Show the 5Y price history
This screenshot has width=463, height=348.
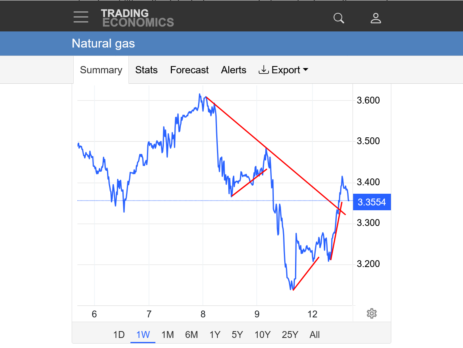pos(237,335)
